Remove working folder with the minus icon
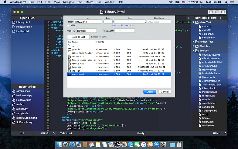Image resolution: width=238 pixels, height=149 pixels. click(225, 18)
